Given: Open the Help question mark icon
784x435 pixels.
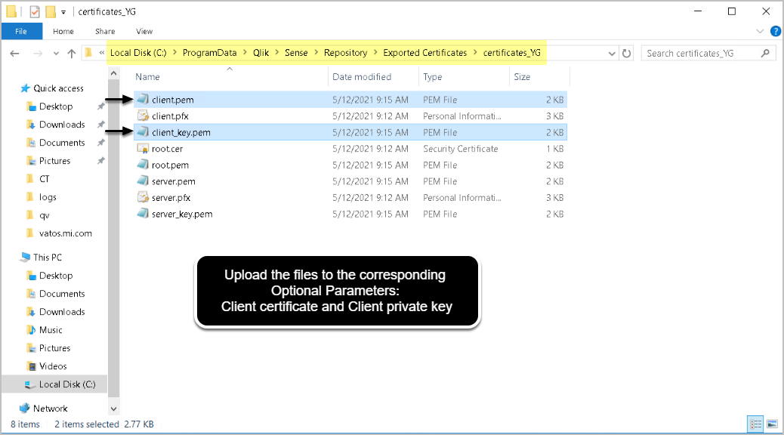Looking at the screenshot, I should point(774,31).
